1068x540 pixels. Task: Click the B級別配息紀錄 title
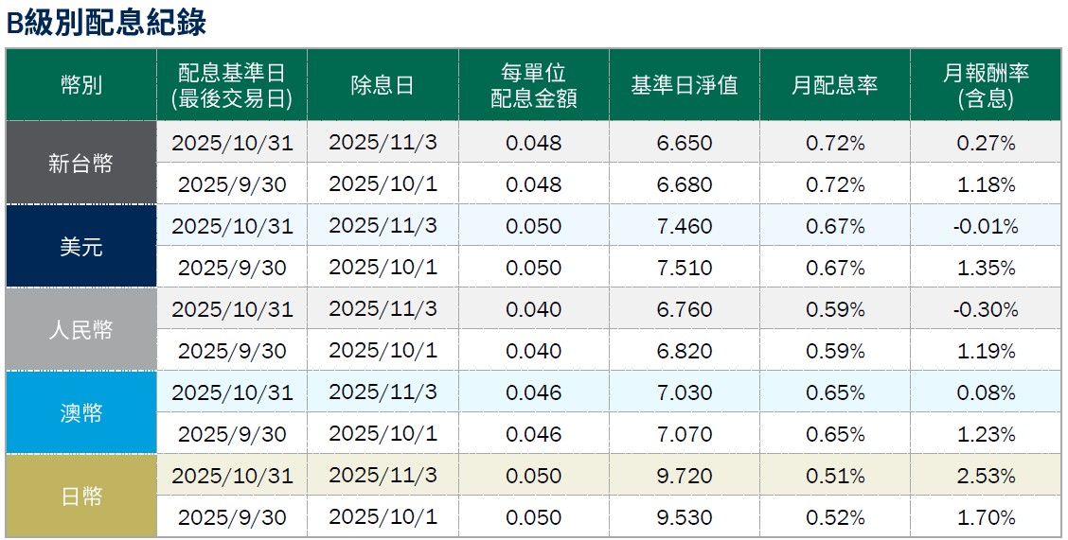pos(106,23)
